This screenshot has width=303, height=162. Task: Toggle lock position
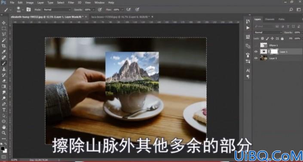click(272, 39)
